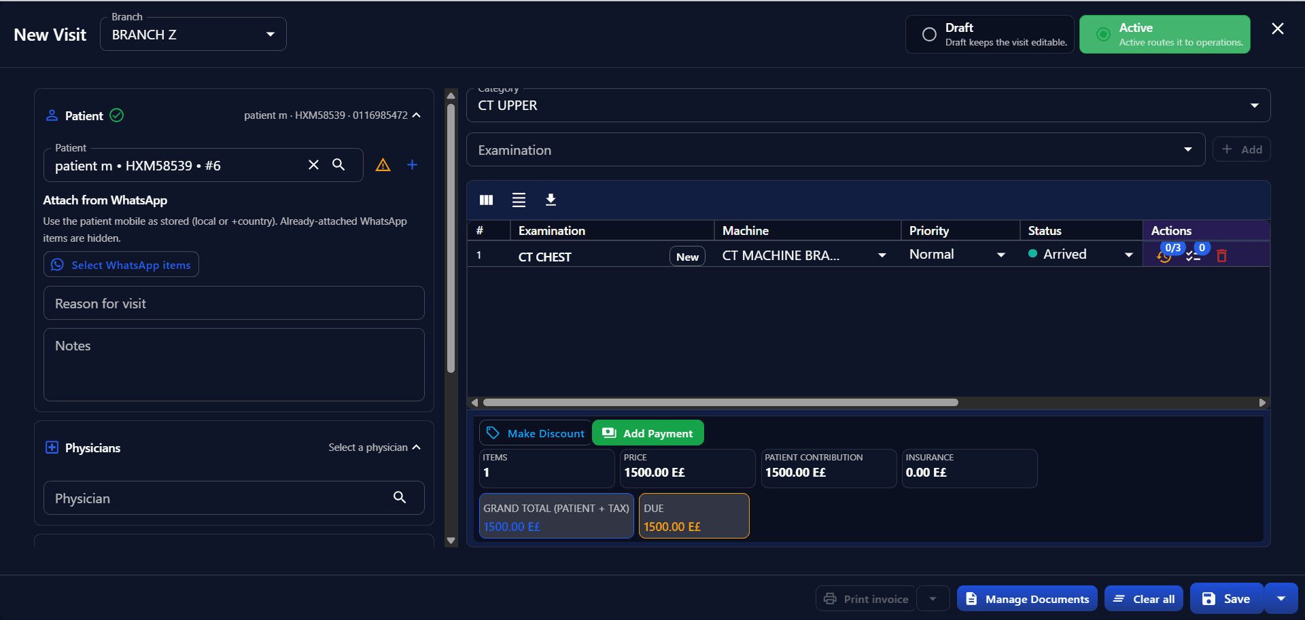1305x620 pixels.
Task: Click the table's horizontal scrollbar thumb
Action: point(720,403)
